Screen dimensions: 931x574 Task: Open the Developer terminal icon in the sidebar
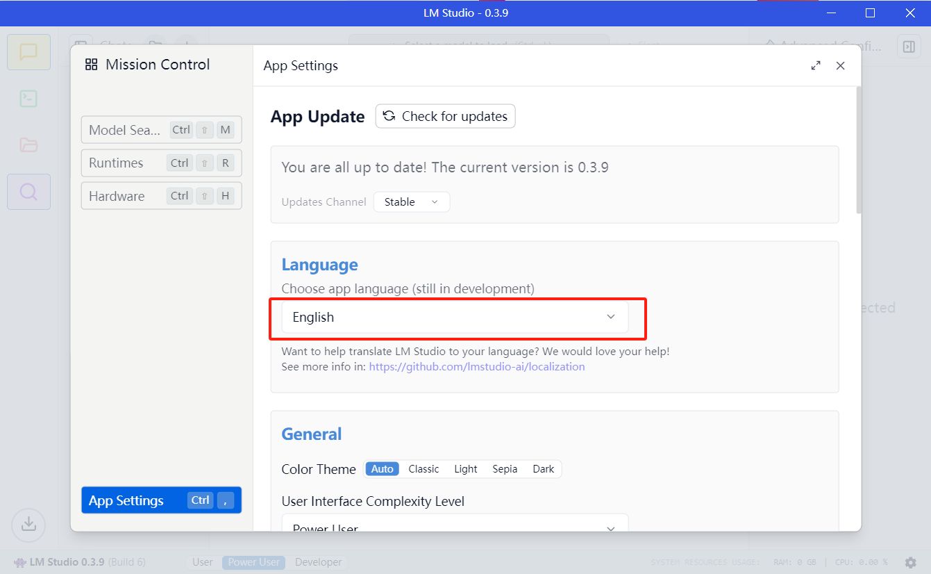pyautogui.click(x=28, y=99)
